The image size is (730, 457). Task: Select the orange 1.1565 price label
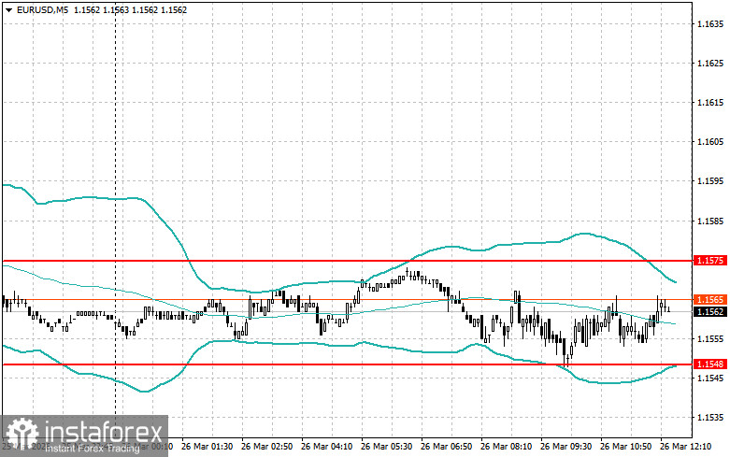(x=710, y=300)
